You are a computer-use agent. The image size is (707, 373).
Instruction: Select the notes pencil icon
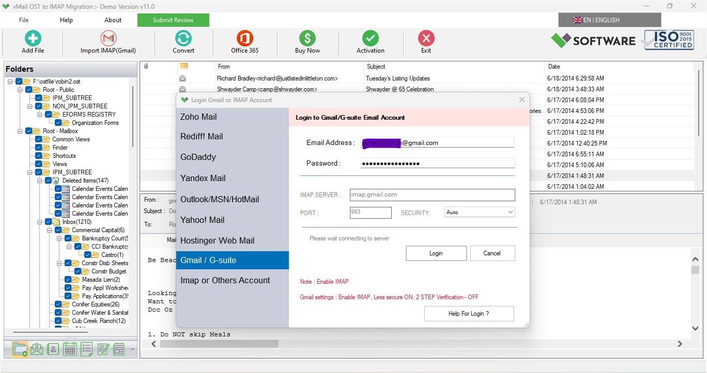click(x=103, y=349)
